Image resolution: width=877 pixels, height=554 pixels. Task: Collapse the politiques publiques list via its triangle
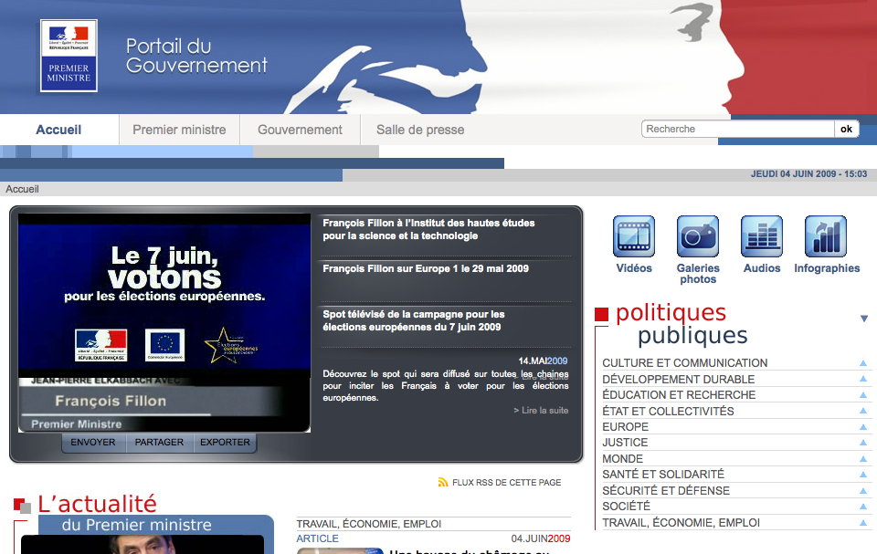(x=864, y=319)
